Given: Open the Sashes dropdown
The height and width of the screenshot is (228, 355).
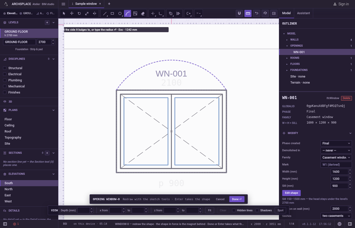Looking at the screenshot, I should [336, 216].
